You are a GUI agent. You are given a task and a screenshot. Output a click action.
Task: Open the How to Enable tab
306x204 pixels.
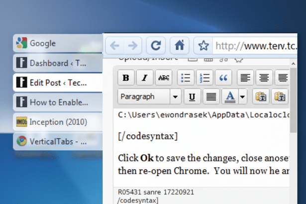[58, 102]
